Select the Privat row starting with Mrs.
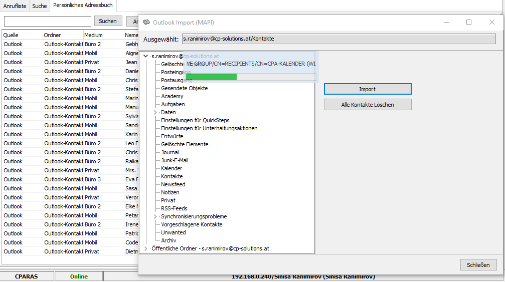Viewport: 505px width, 282px height. (x=71, y=170)
